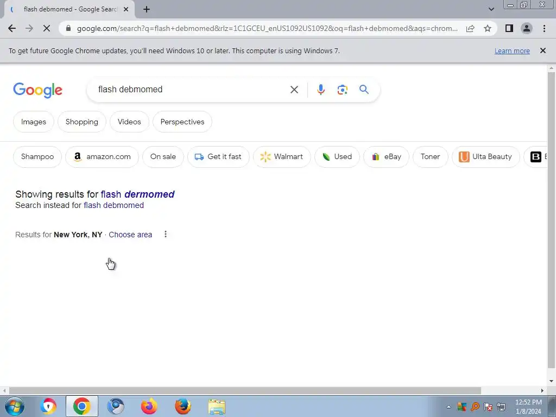Filter results by amazon.com
Screen dimensions: 556x417
coord(102,157)
